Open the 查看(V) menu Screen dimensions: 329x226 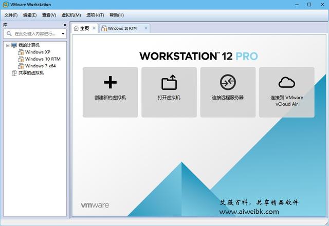[x=49, y=15]
